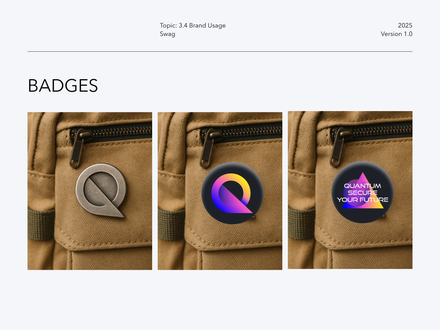Select the first backpack photo thumbnail
The height and width of the screenshot is (330, 440).
pos(90,191)
